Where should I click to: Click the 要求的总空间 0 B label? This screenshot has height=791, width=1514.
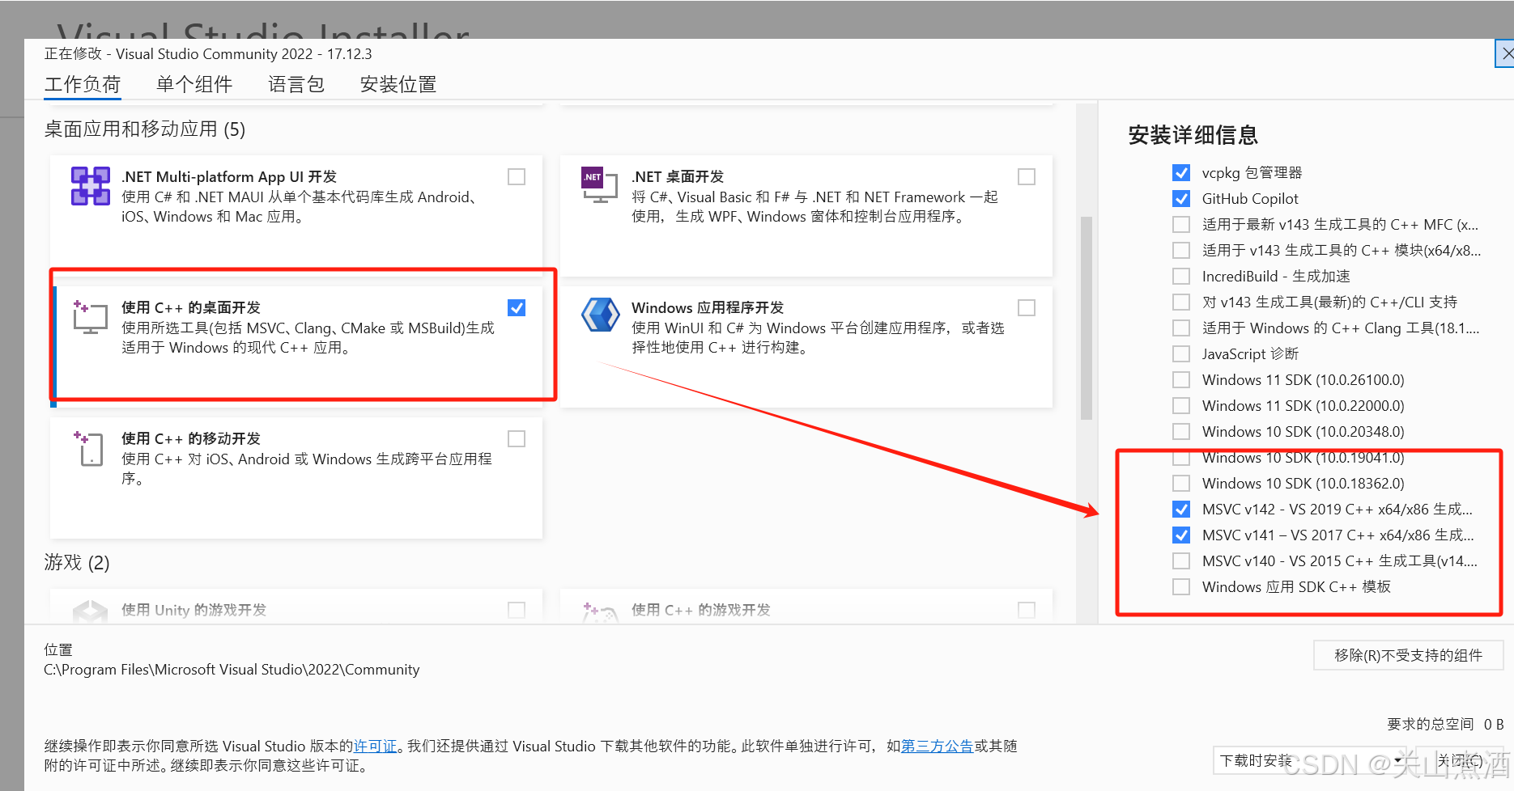1445,724
